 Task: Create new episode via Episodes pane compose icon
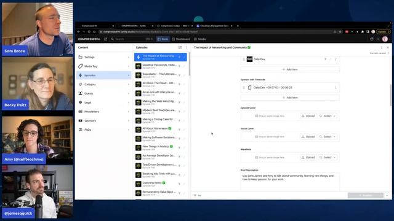(180, 47)
